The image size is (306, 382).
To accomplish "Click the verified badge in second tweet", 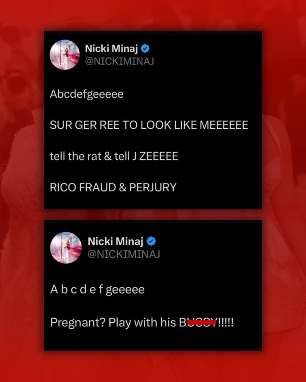I will tap(151, 241).
